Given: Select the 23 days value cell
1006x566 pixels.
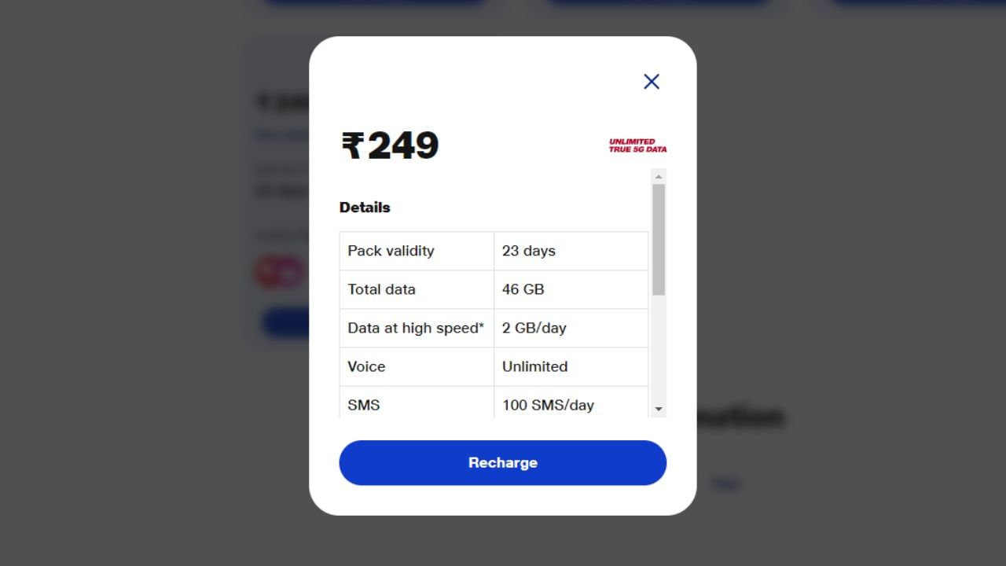Looking at the screenshot, I should (x=571, y=251).
